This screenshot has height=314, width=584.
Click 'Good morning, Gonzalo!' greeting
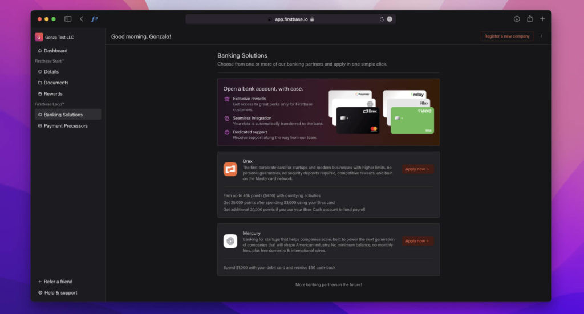(141, 36)
